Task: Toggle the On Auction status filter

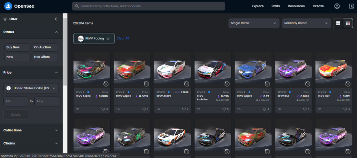Action: [x=45, y=47]
